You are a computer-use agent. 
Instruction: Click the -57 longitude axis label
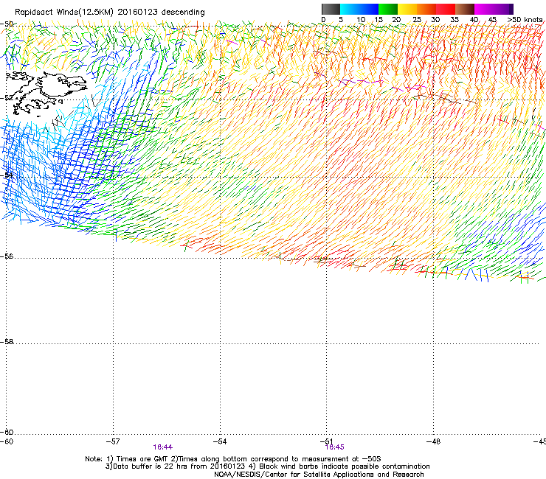113,441
